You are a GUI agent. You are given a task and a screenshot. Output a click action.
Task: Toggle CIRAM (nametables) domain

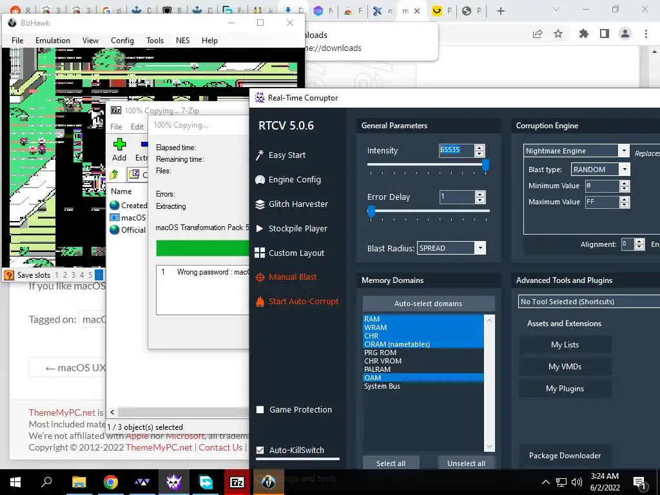(423, 344)
